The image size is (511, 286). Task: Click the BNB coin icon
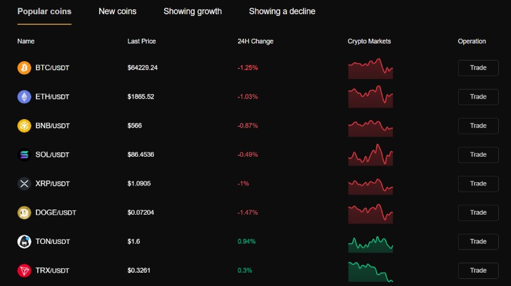tap(24, 125)
